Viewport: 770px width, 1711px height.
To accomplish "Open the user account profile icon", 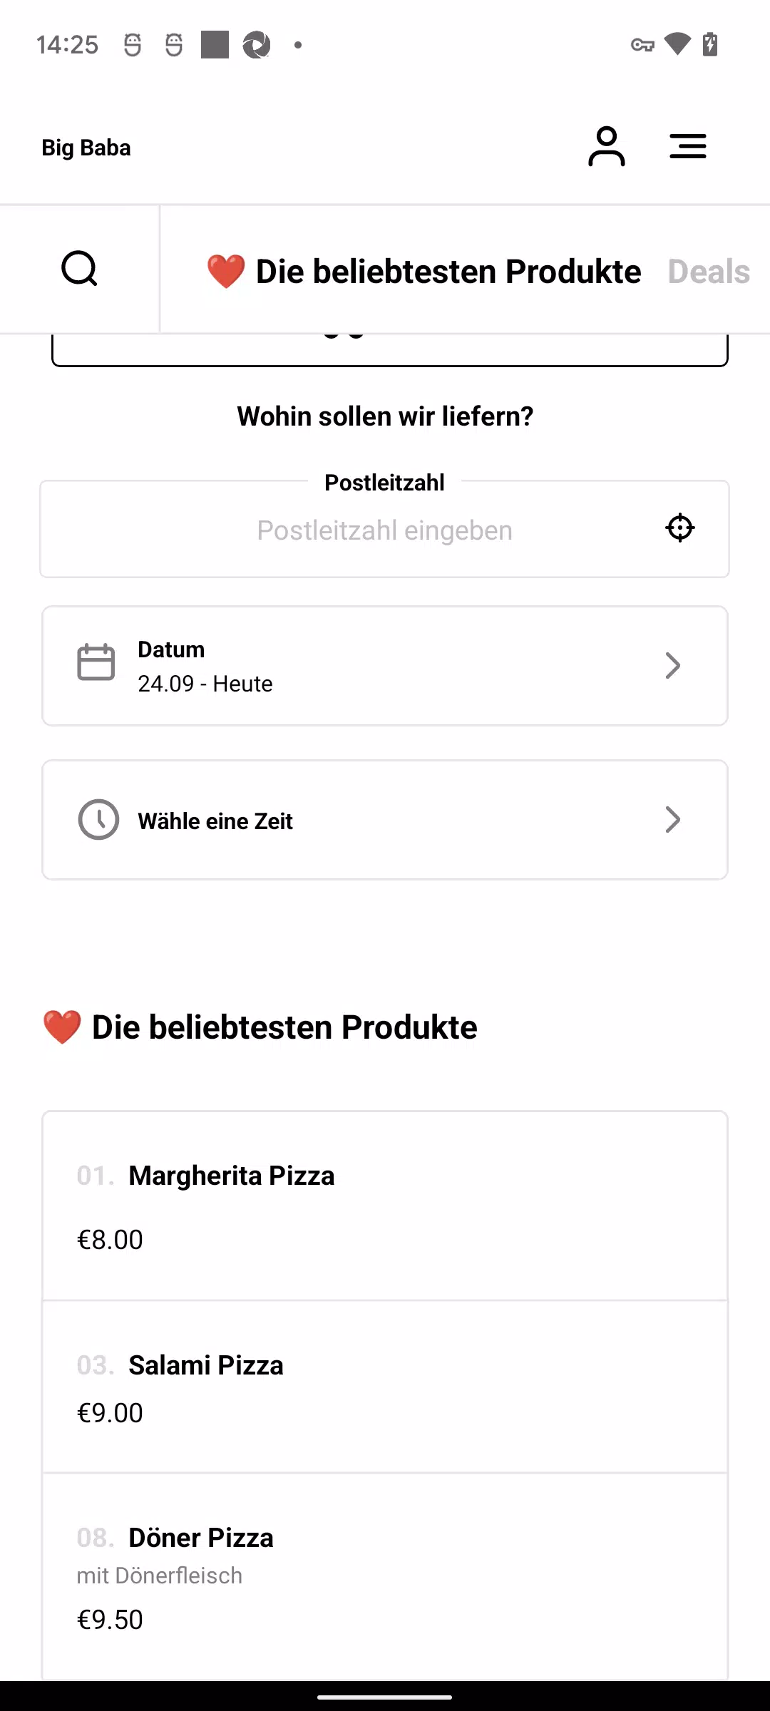I will (x=607, y=146).
